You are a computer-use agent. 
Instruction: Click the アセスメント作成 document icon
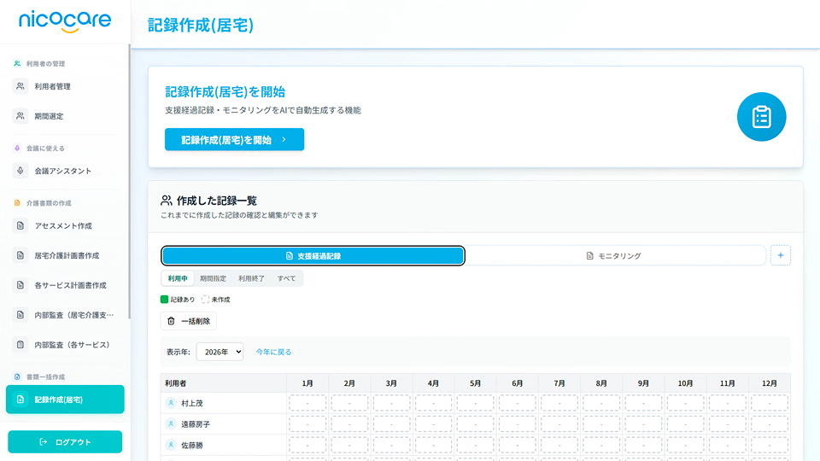point(20,225)
